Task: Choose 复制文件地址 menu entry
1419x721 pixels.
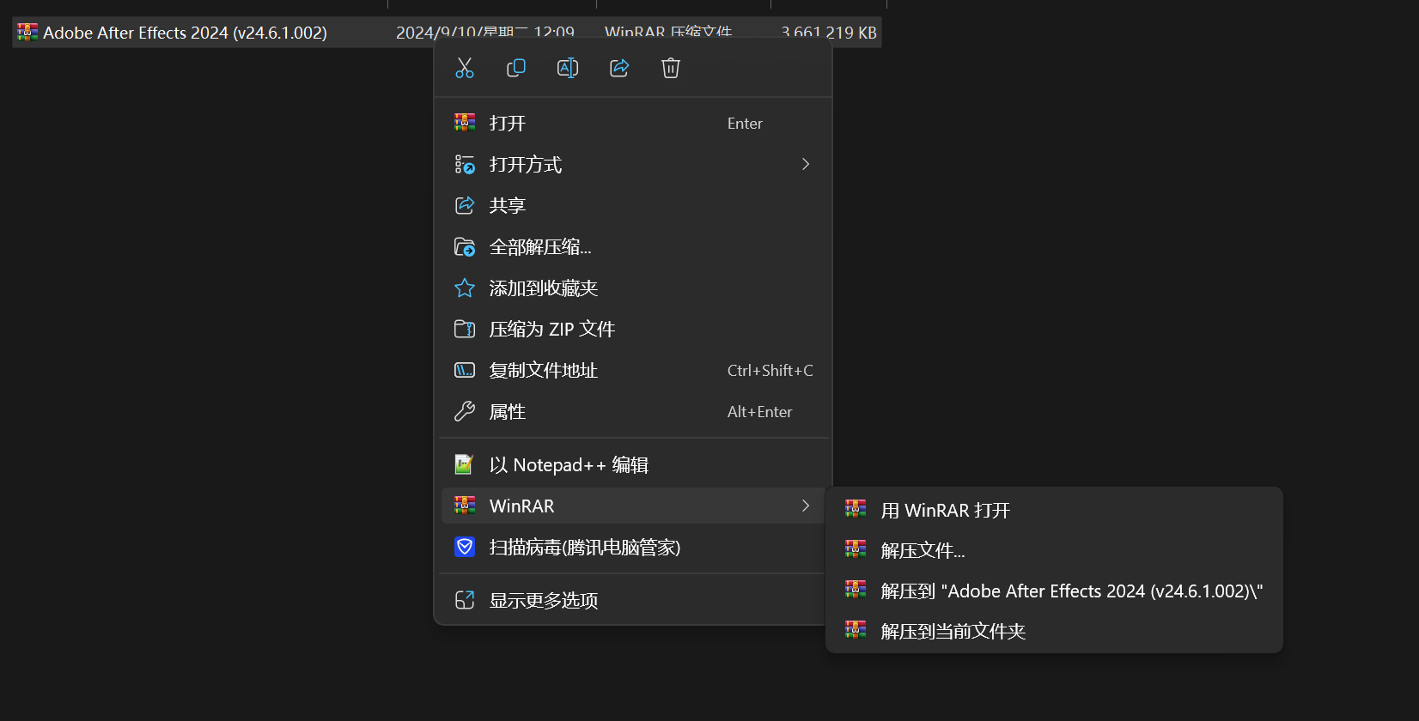Action: pyautogui.click(x=543, y=371)
